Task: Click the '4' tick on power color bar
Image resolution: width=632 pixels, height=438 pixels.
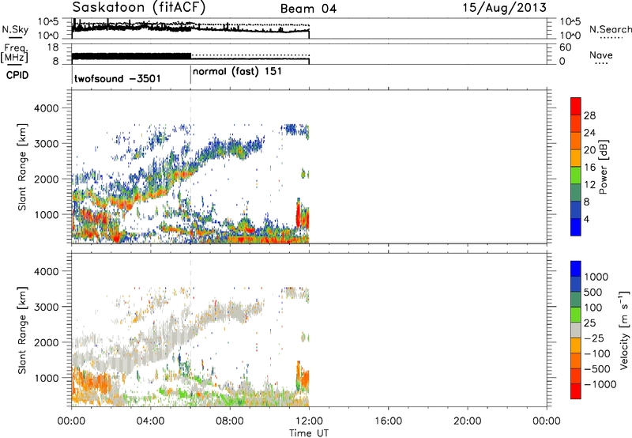Action: point(586,219)
